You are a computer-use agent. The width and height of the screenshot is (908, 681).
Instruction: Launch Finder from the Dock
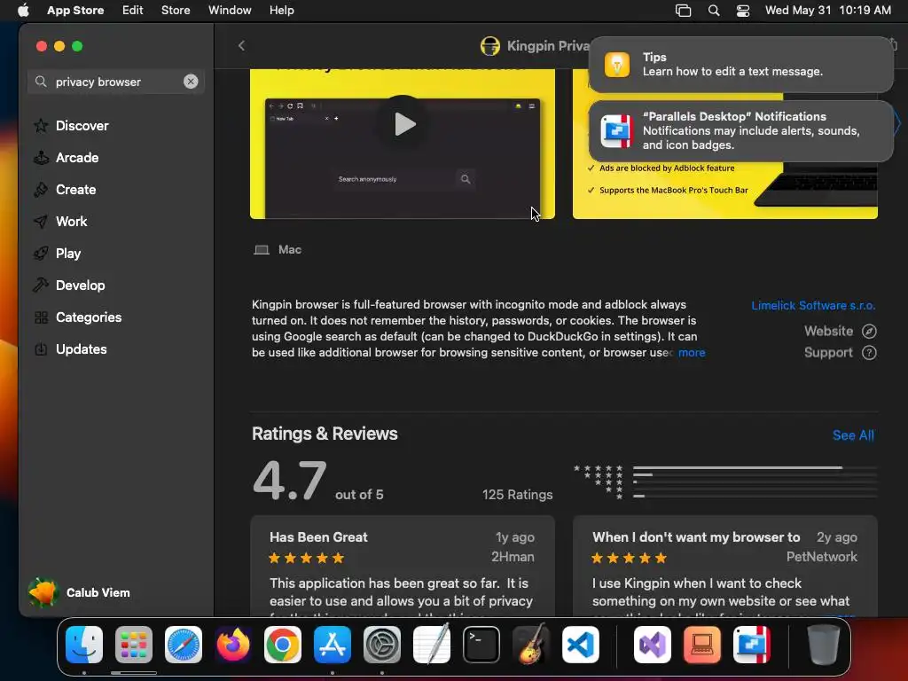coord(84,645)
